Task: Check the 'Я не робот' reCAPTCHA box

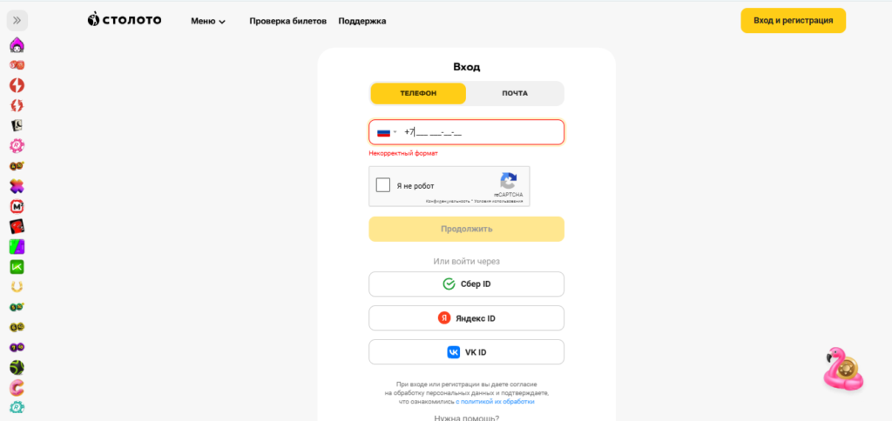Action: coord(383,185)
